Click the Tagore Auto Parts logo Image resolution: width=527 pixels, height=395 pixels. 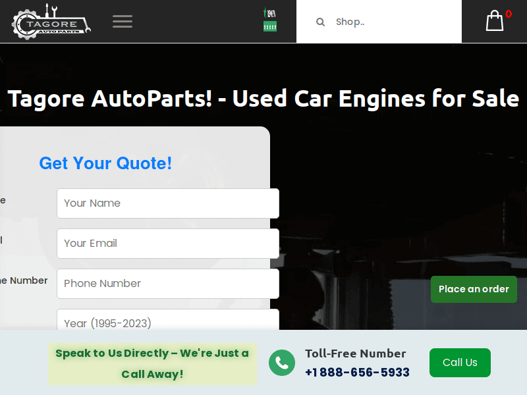pyautogui.click(x=50, y=21)
